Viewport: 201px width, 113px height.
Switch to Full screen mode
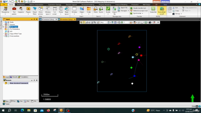coord(55,11)
